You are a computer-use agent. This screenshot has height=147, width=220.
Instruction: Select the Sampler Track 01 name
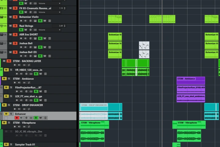coord(25,145)
